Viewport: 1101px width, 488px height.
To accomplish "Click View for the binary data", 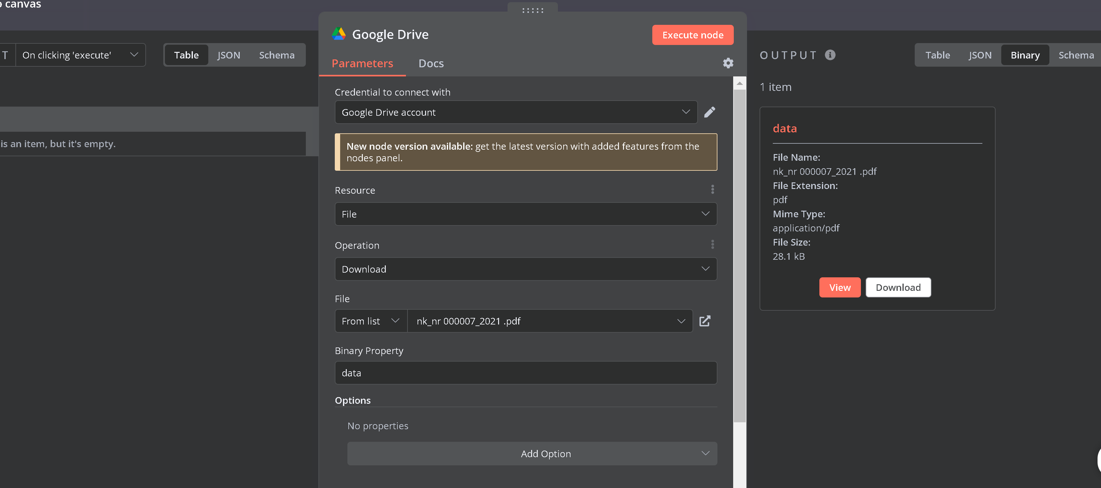I will click(840, 287).
